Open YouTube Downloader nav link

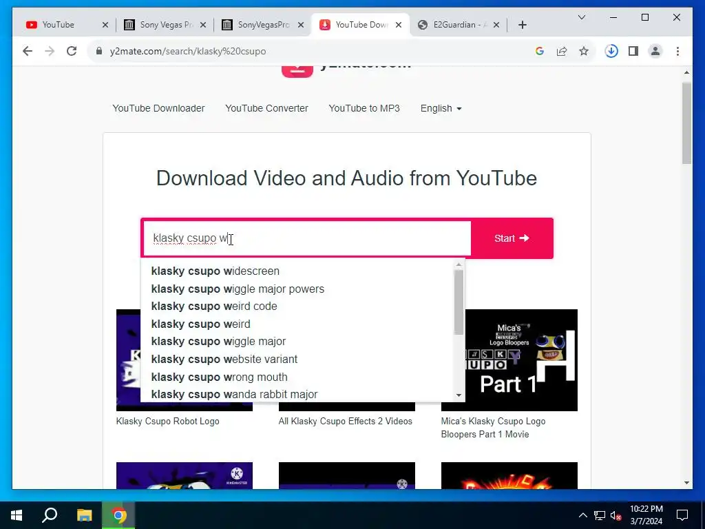point(159,108)
